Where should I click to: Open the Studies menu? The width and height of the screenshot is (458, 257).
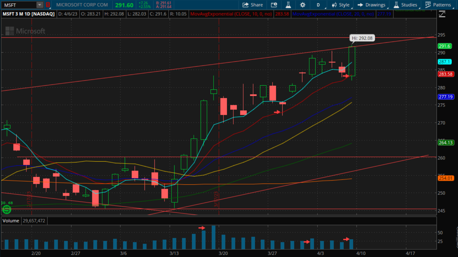(406, 5)
